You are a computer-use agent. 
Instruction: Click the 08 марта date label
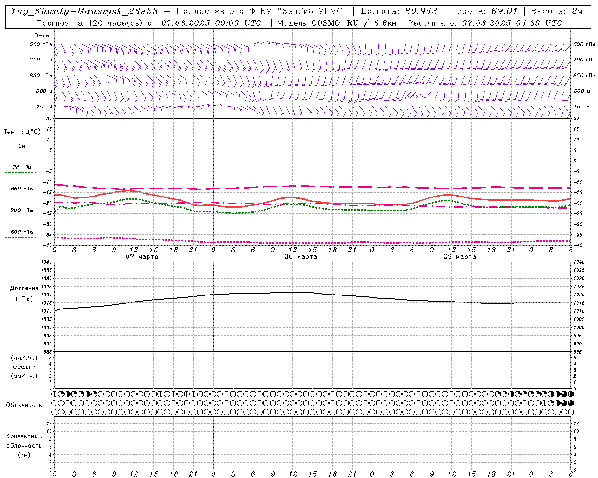[x=301, y=257]
